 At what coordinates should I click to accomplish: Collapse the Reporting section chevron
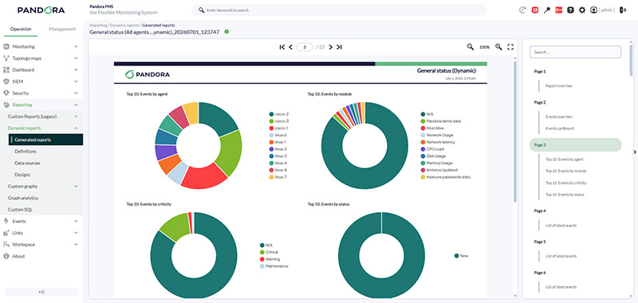pyautogui.click(x=76, y=105)
